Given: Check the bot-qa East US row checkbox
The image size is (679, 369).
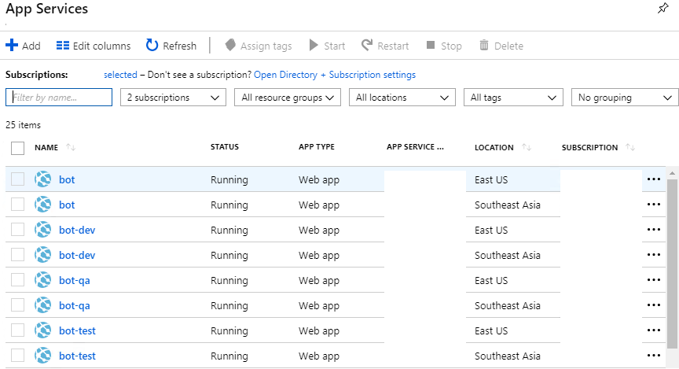Looking at the screenshot, I should (18, 279).
